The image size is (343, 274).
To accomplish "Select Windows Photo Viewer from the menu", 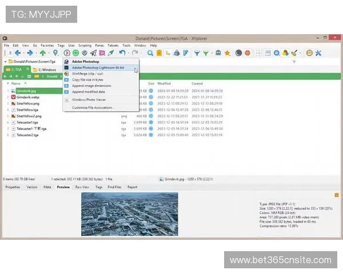I will pyautogui.click(x=89, y=99).
